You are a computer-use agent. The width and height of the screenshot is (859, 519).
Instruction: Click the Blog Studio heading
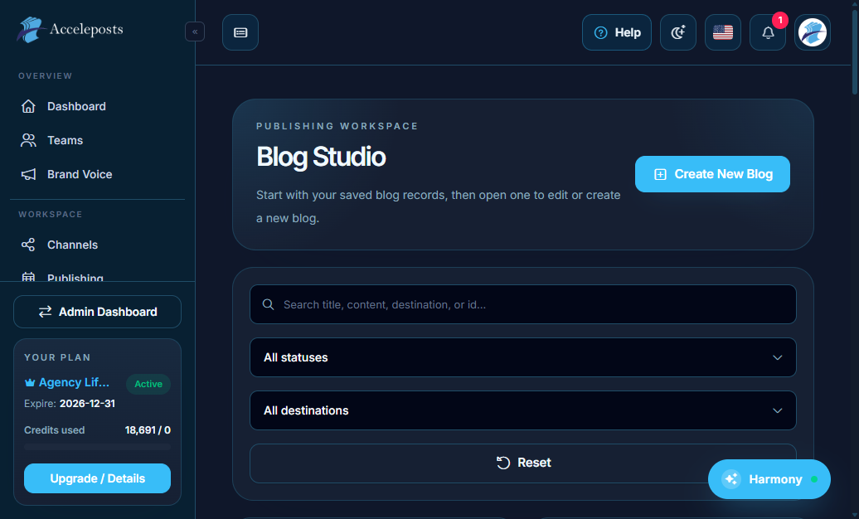321,157
